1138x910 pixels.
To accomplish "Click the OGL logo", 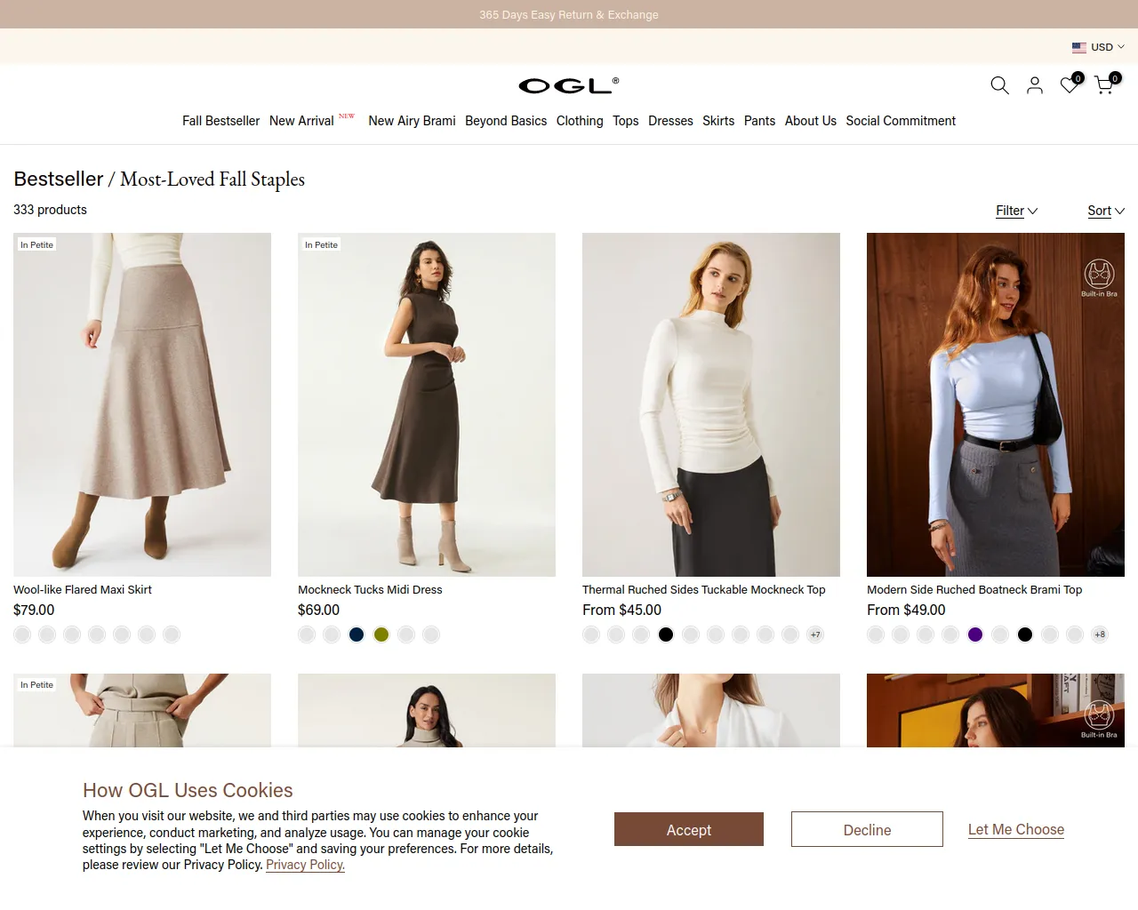I will 569,85.
